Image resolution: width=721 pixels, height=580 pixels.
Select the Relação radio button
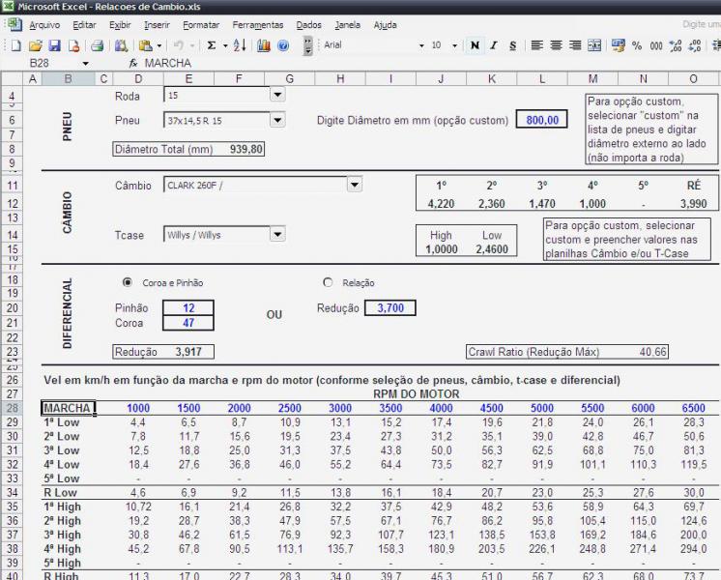click(x=328, y=282)
